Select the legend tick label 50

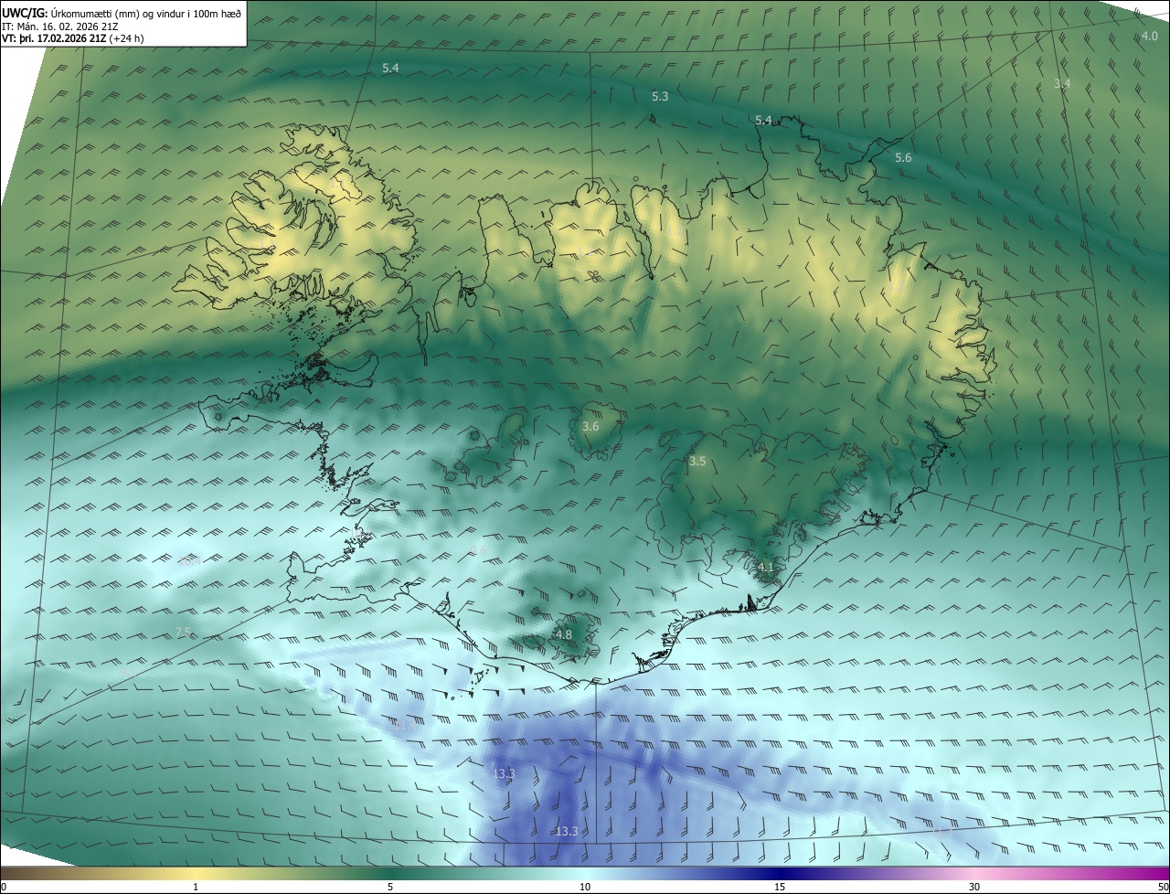pyautogui.click(x=1163, y=887)
